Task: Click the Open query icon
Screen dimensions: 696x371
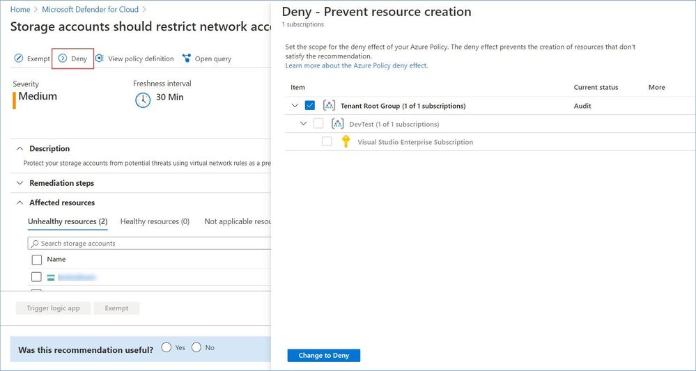Action: click(x=187, y=58)
